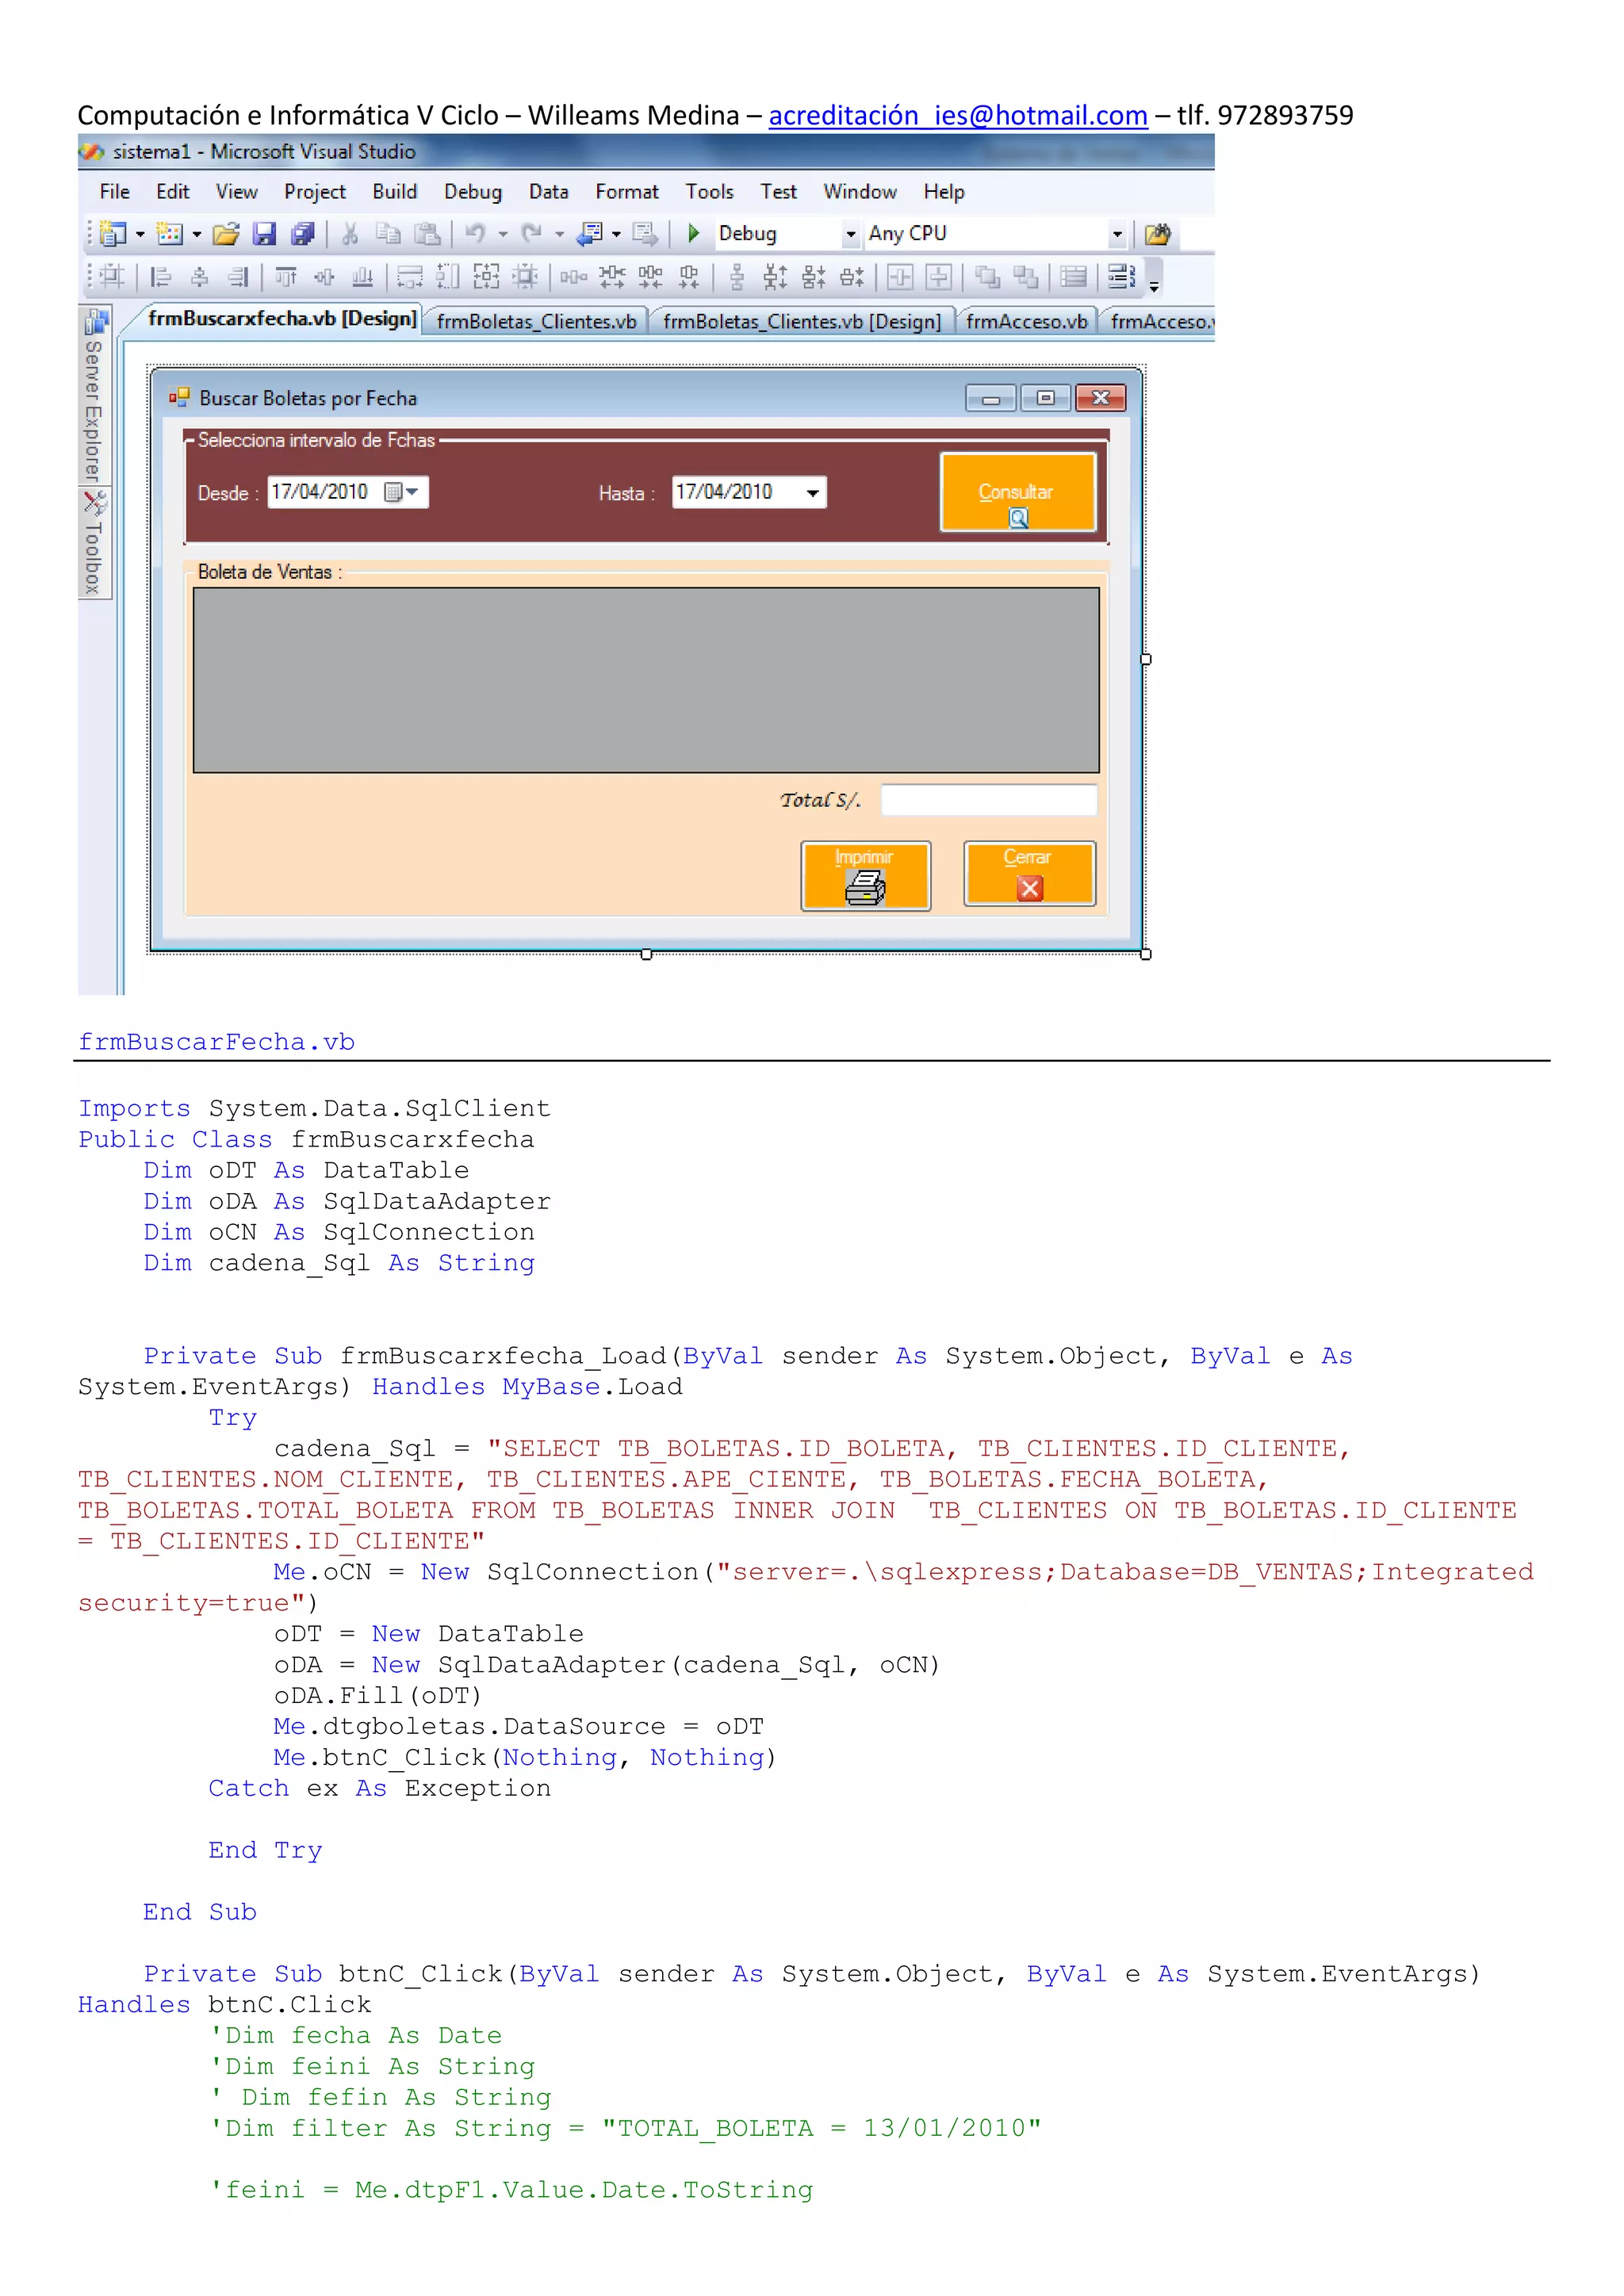This screenshot has width=1624, height=2296.
Task: Open the Desde date picker dropdown
Action: tap(403, 492)
